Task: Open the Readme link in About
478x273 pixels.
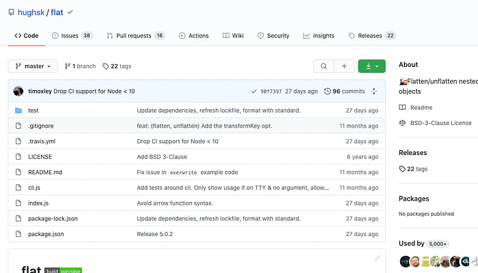Action: [421, 108]
